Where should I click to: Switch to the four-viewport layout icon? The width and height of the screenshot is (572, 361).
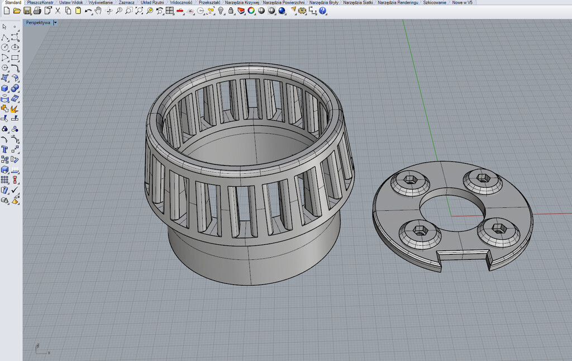tap(170, 11)
